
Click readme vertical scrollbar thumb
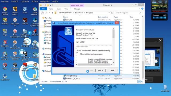point(113,34)
